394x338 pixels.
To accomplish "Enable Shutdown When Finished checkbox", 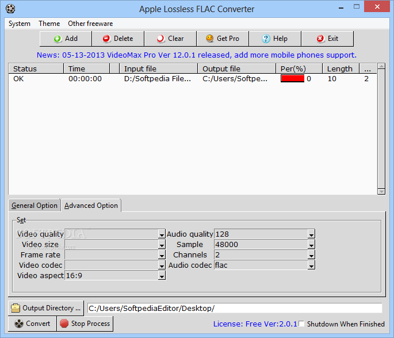I will (x=302, y=324).
